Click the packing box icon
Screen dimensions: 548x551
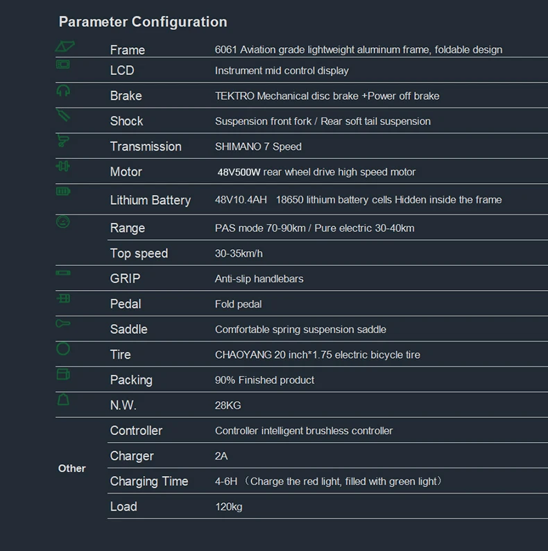pos(63,374)
